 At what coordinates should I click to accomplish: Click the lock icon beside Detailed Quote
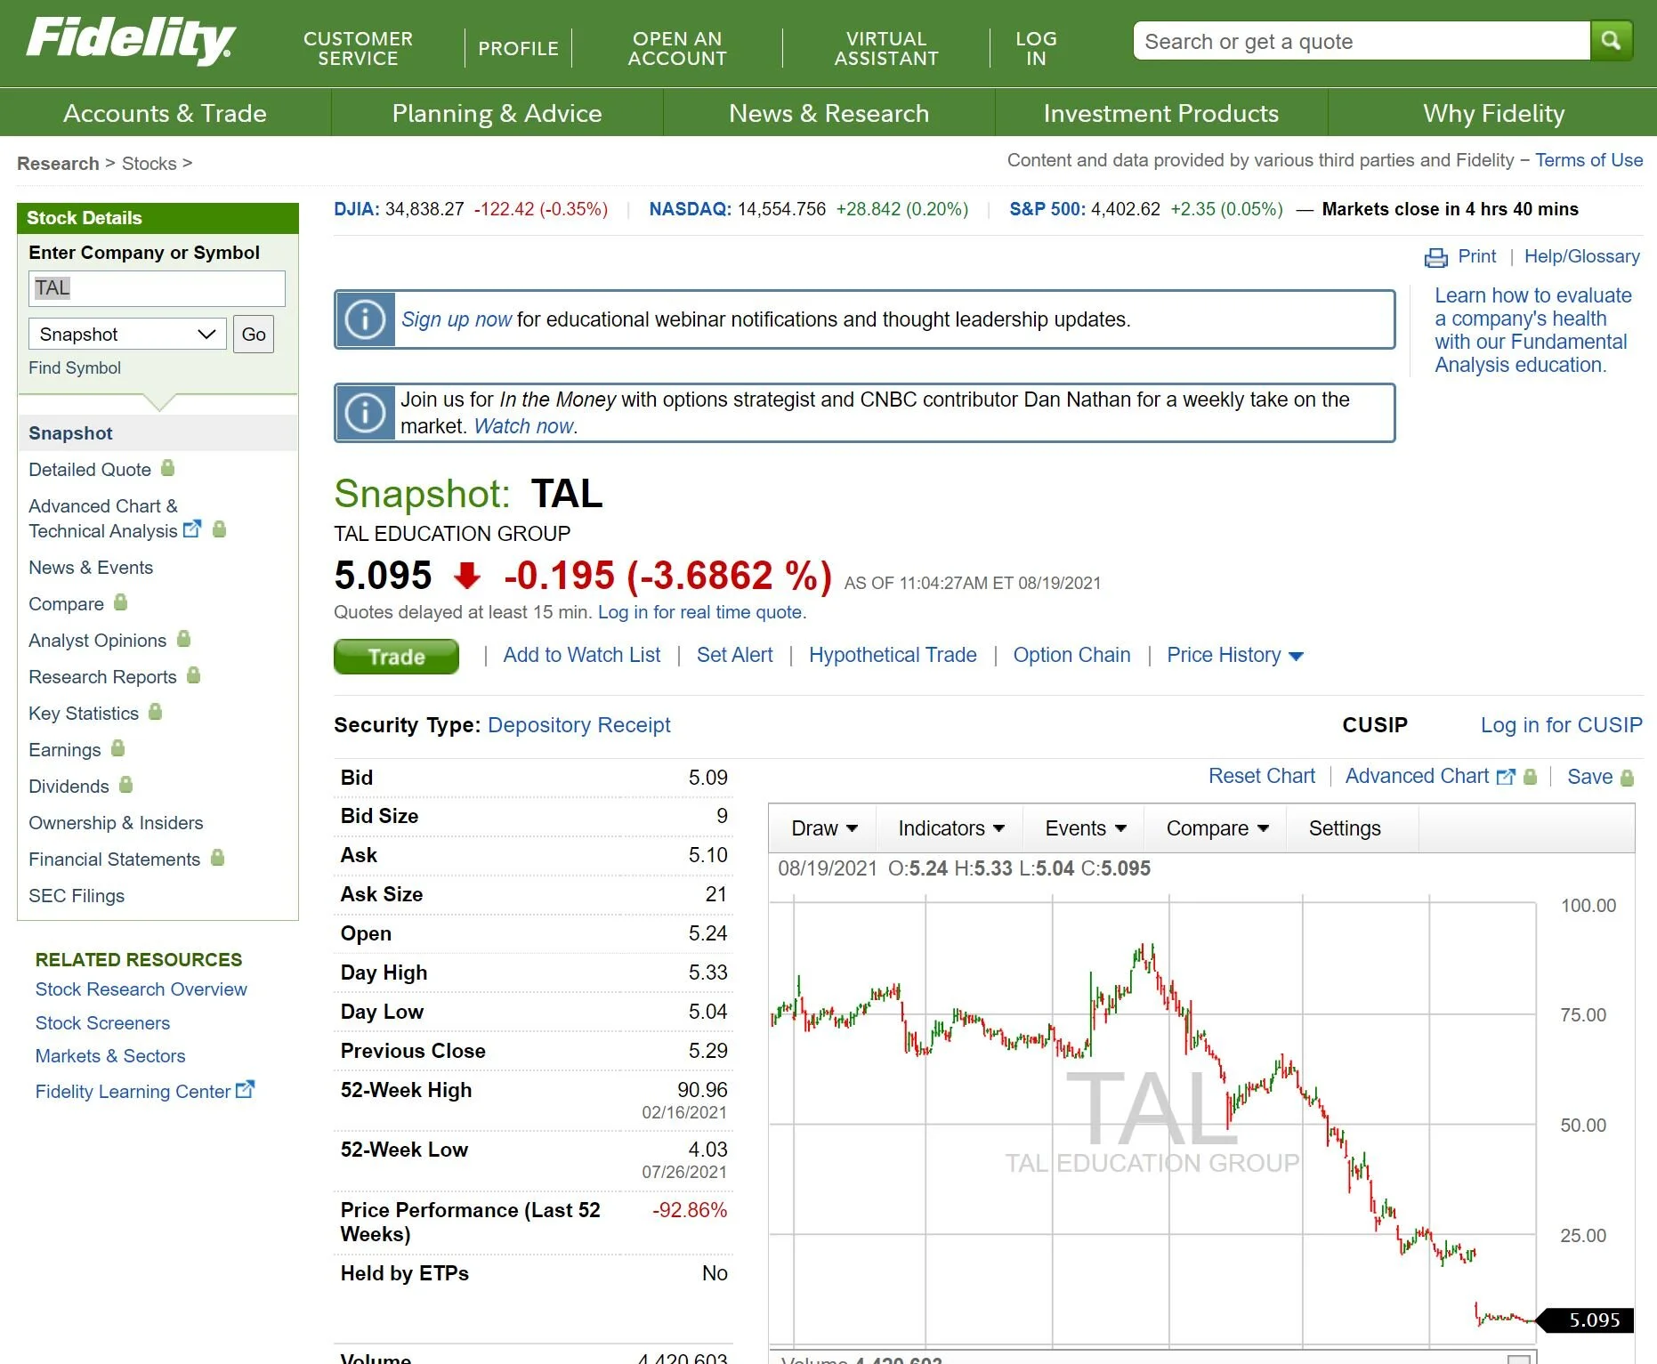coord(167,468)
